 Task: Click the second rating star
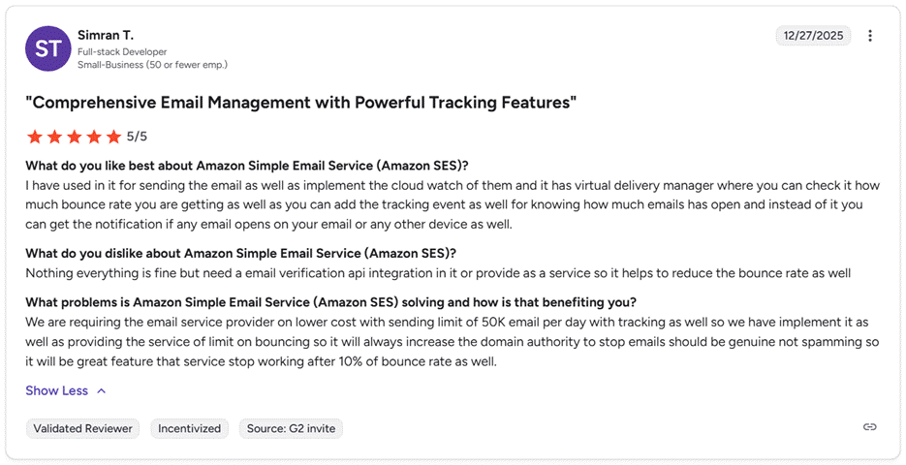pos(54,137)
